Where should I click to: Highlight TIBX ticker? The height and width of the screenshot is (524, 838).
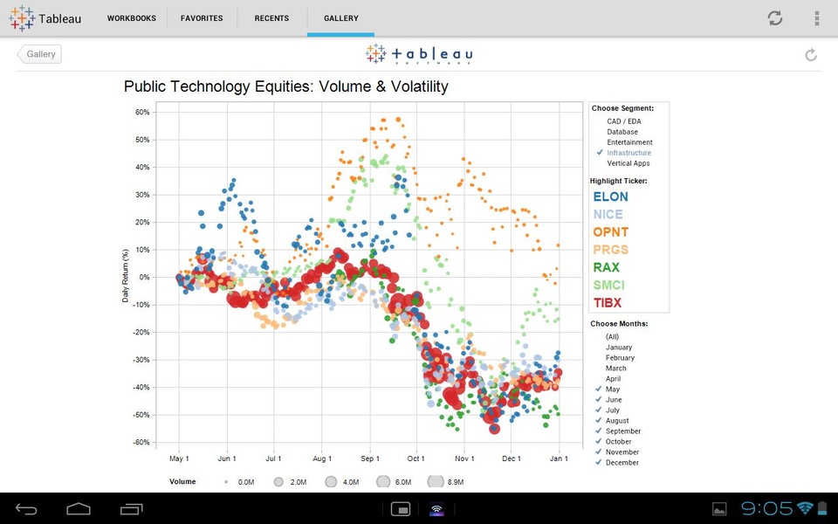click(608, 303)
